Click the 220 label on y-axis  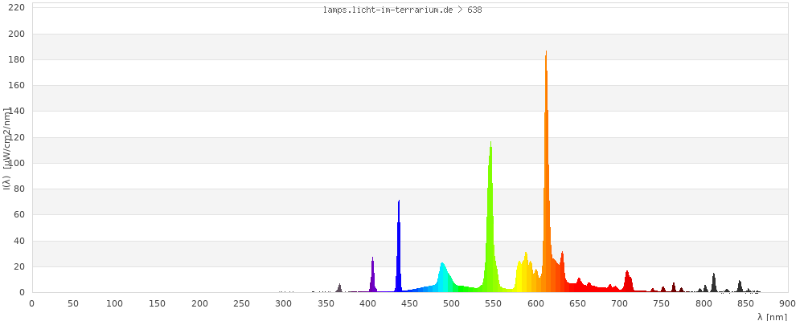[x=16, y=7]
